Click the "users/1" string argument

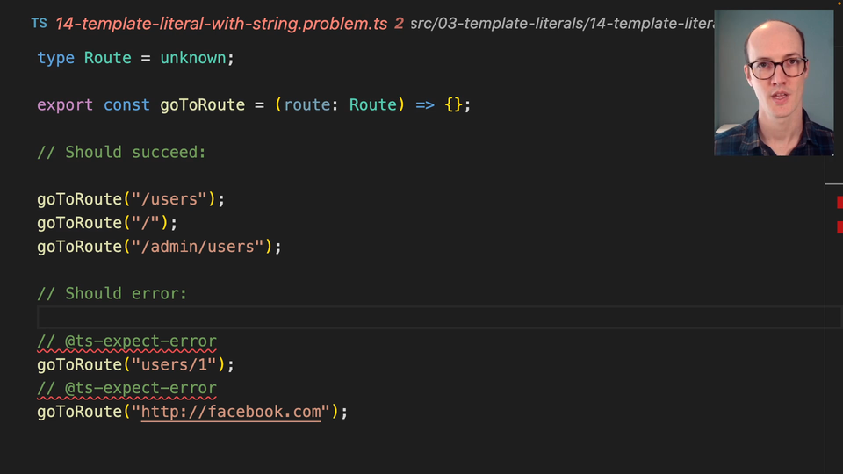[178, 365]
